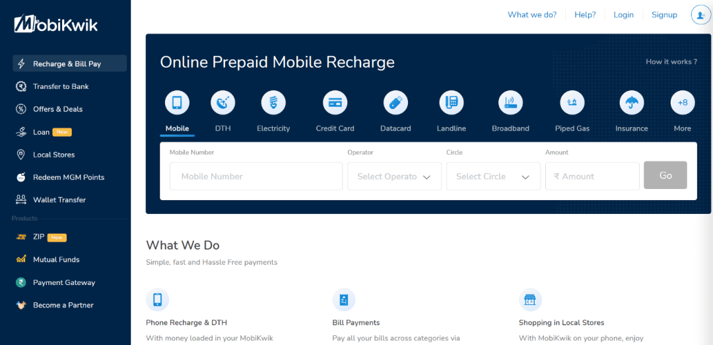Image resolution: width=713 pixels, height=345 pixels.
Task: Choose the Broadband router icon
Action: point(510,103)
